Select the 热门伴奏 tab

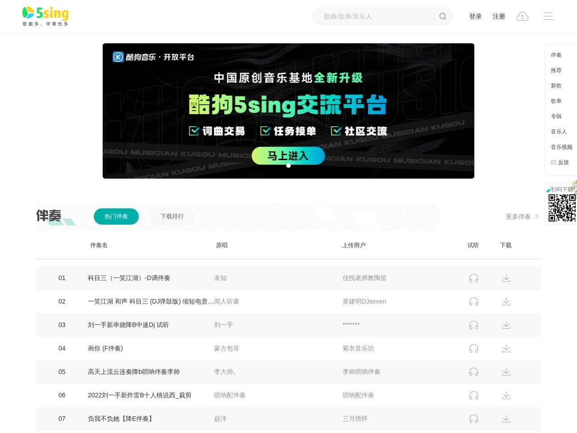click(116, 216)
